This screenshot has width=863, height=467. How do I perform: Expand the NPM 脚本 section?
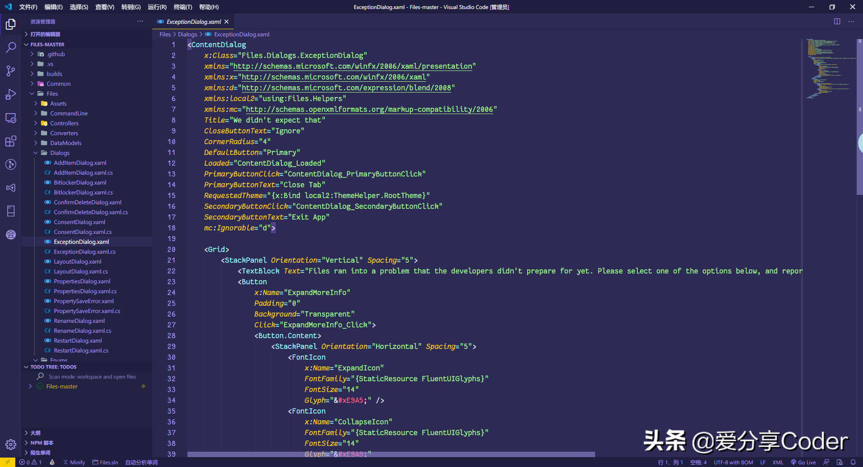42,443
